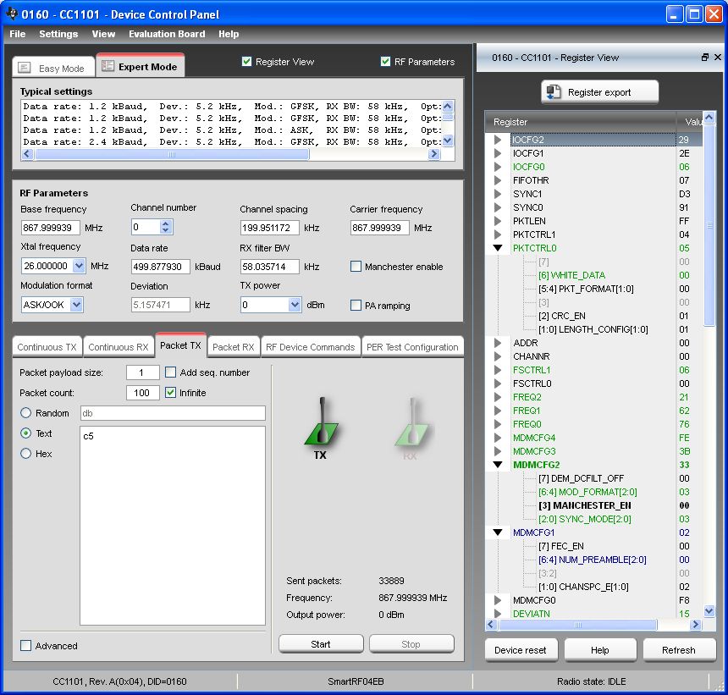Click the text payload entry area
The image size is (728, 695).
pyautogui.click(x=173, y=526)
